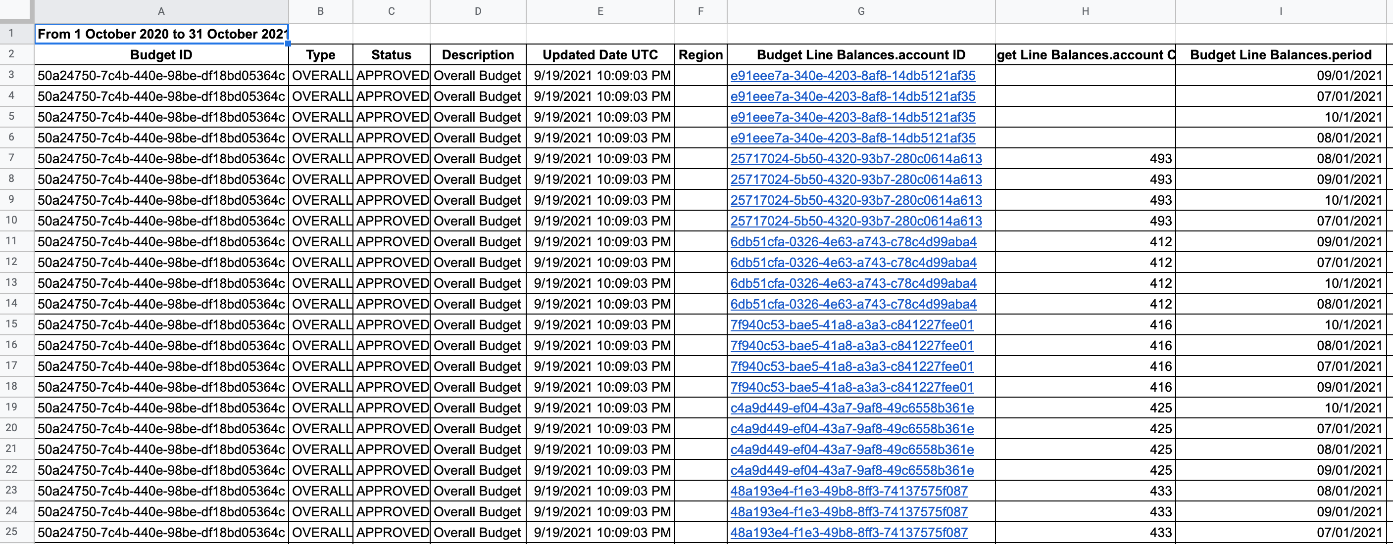This screenshot has height=544, width=1393.
Task: Select column B header
Action: coord(321,11)
